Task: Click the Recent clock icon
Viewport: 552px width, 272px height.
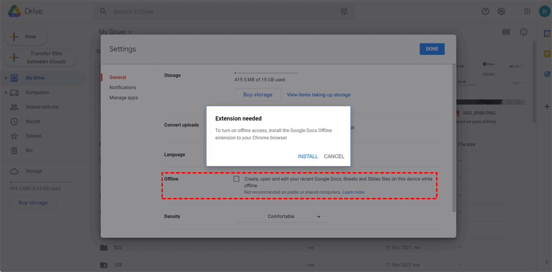Action: pos(14,122)
